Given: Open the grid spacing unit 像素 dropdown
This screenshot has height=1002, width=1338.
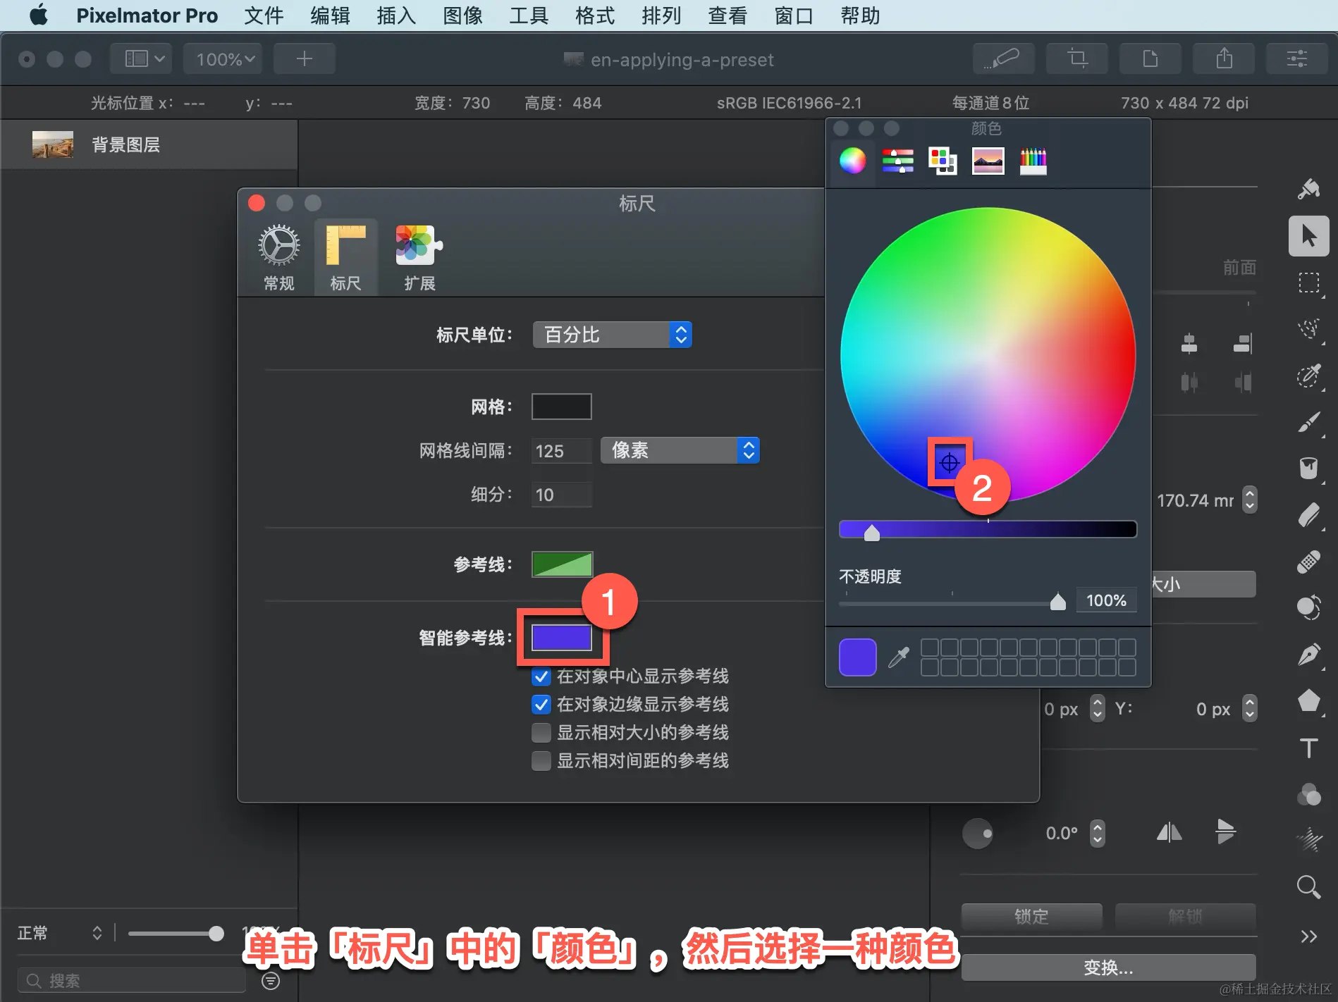Looking at the screenshot, I should (680, 450).
